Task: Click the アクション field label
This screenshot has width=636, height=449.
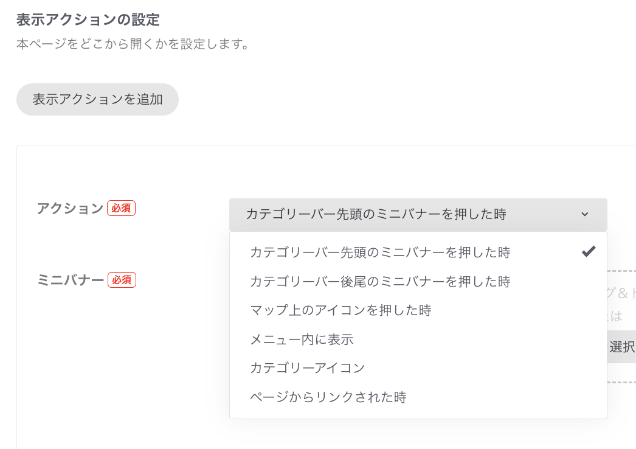Action: point(70,208)
